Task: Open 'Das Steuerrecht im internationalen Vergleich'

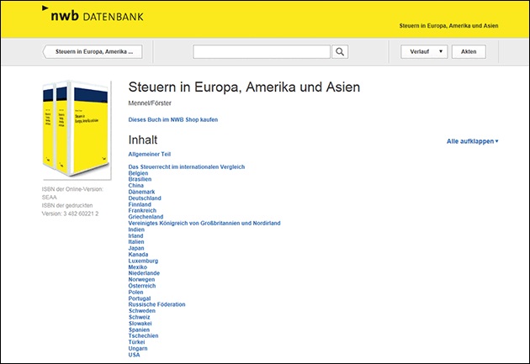Action: (x=186, y=166)
